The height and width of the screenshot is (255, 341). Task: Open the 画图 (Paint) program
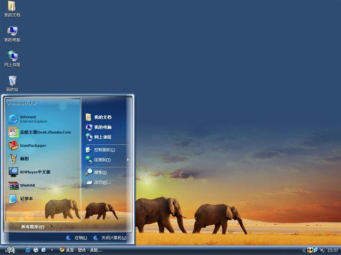coord(25,158)
